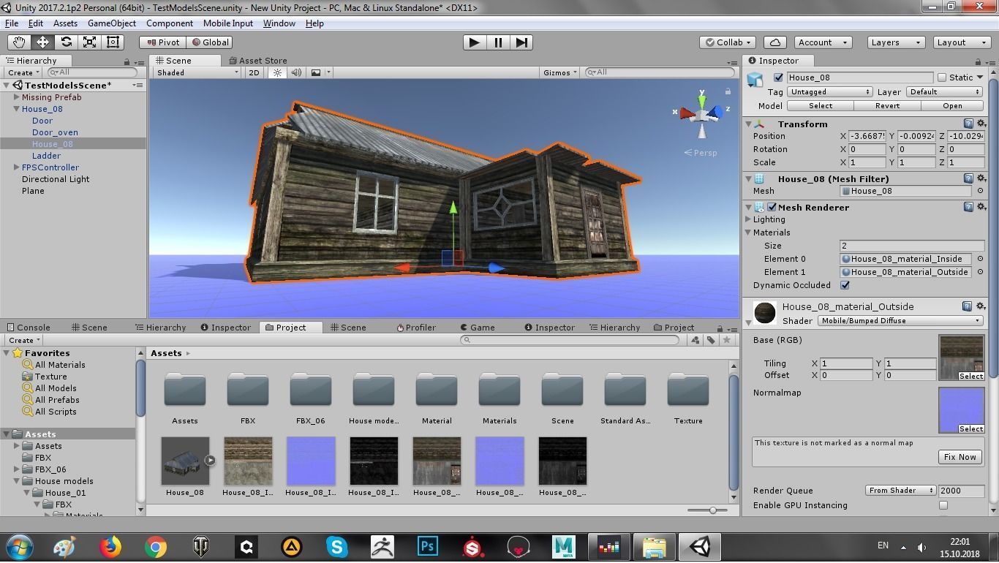Save search favorite star icon
999x563 pixels.
[x=726, y=340]
